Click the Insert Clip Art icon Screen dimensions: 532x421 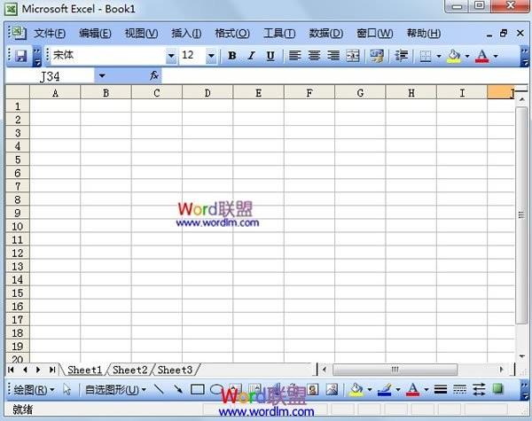pos(312,389)
